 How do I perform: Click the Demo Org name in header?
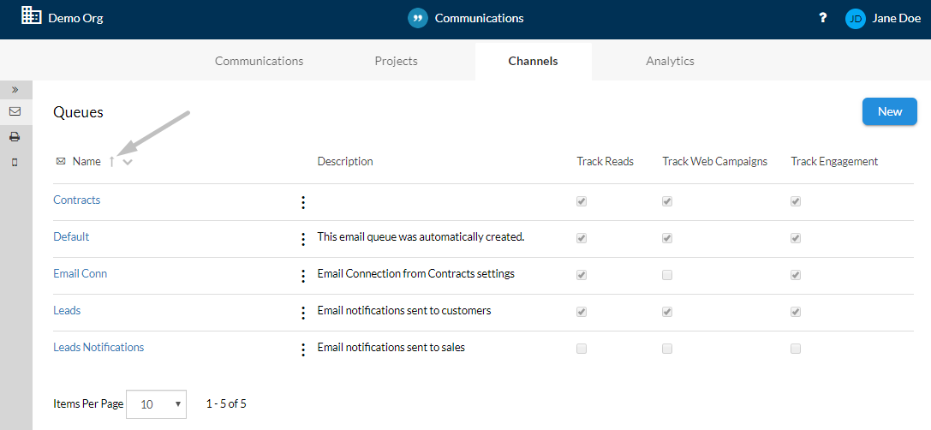[75, 18]
